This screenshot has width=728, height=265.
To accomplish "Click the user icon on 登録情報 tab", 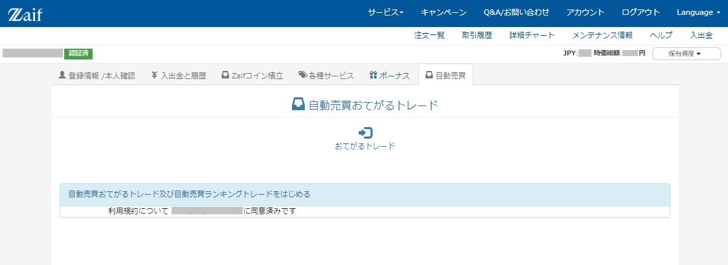I will pyautogui.click(x=62, y=75).
